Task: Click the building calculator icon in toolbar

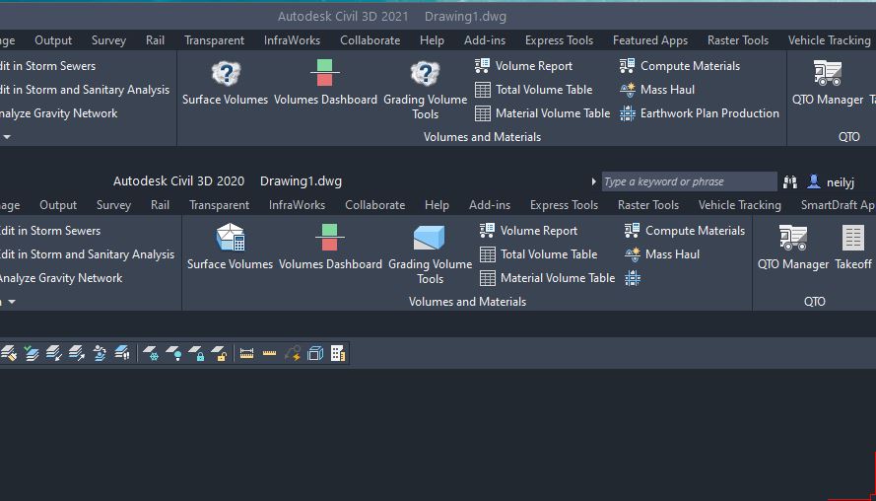Action: click(x=337, y=353)
